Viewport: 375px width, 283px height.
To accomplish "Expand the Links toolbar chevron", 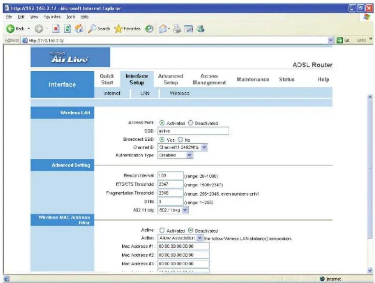I will click(x=371, y=39).
